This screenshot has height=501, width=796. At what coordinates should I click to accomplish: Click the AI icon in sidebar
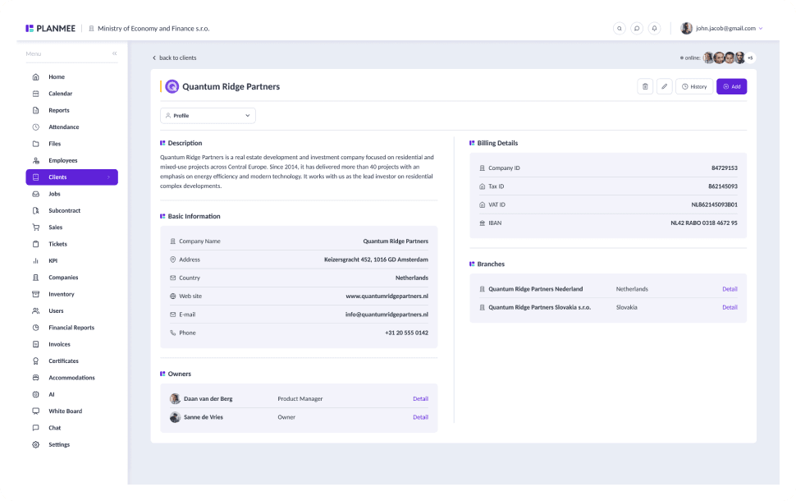tap(35, 395)
